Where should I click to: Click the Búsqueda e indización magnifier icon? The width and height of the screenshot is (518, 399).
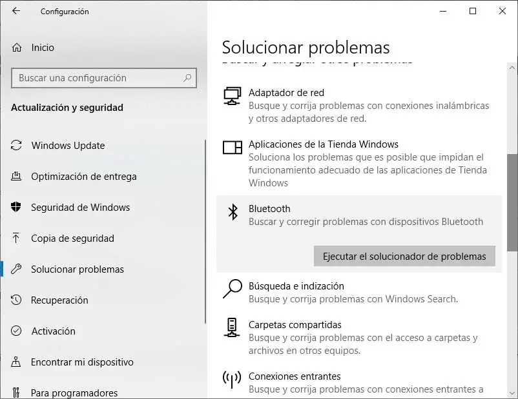click(233, 289)
